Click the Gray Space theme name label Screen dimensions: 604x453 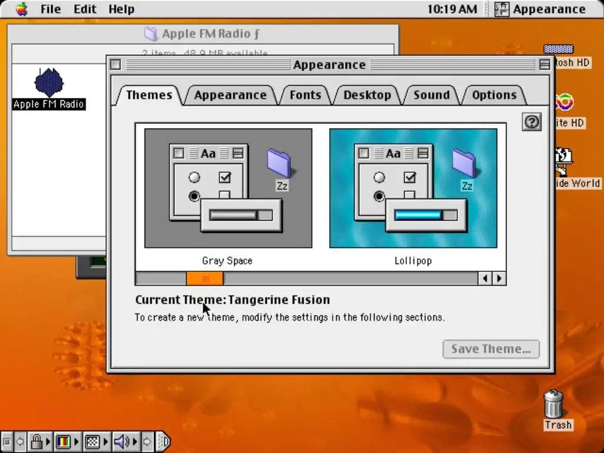tap(227, 261)
